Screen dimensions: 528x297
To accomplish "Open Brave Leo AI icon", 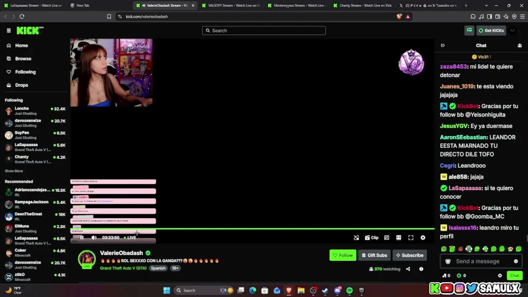I will click(506, 16).
